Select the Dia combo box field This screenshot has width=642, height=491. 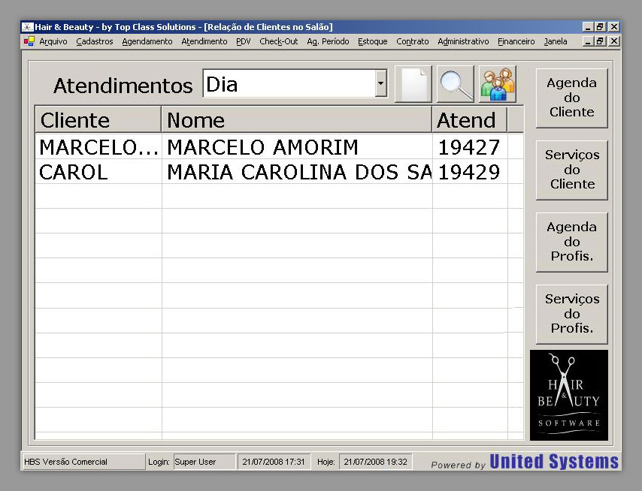click(295, 83)
